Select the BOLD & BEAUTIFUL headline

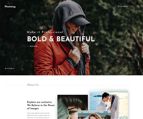tap(61, 39)
